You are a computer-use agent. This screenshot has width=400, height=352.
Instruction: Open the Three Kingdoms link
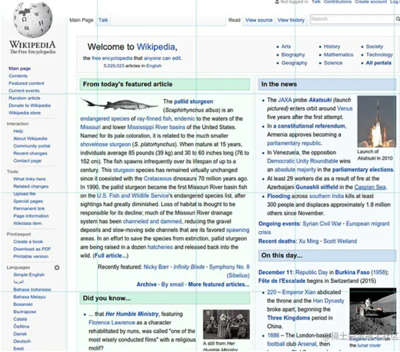click(x=289, y=318)
